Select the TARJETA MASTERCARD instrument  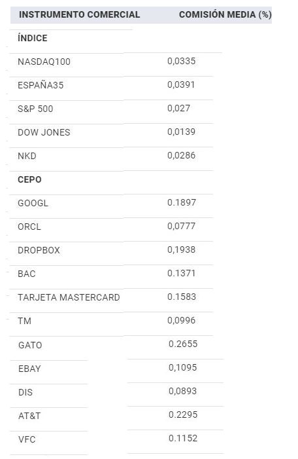[69, 297]
